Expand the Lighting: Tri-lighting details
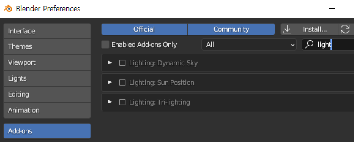The height and width of the screenshot is (142, 354). point(110,102)
